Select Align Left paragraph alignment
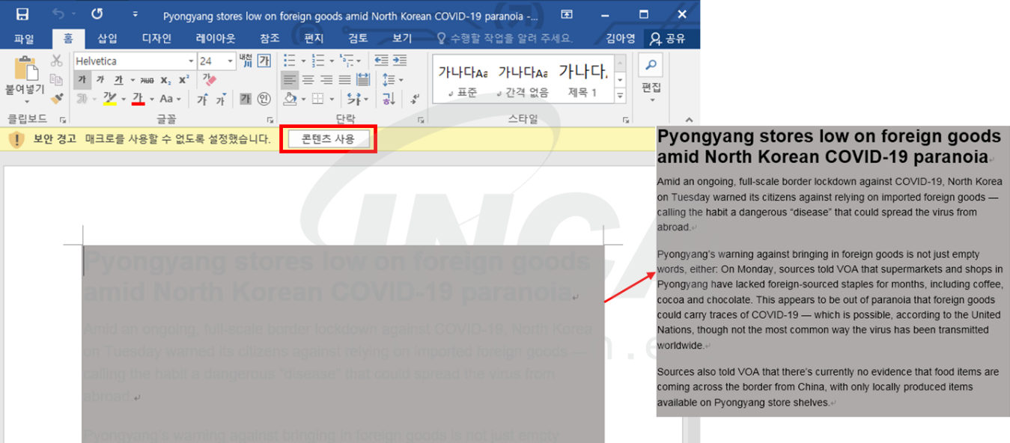The image size is (1010, 443). [x=290, y=80]
